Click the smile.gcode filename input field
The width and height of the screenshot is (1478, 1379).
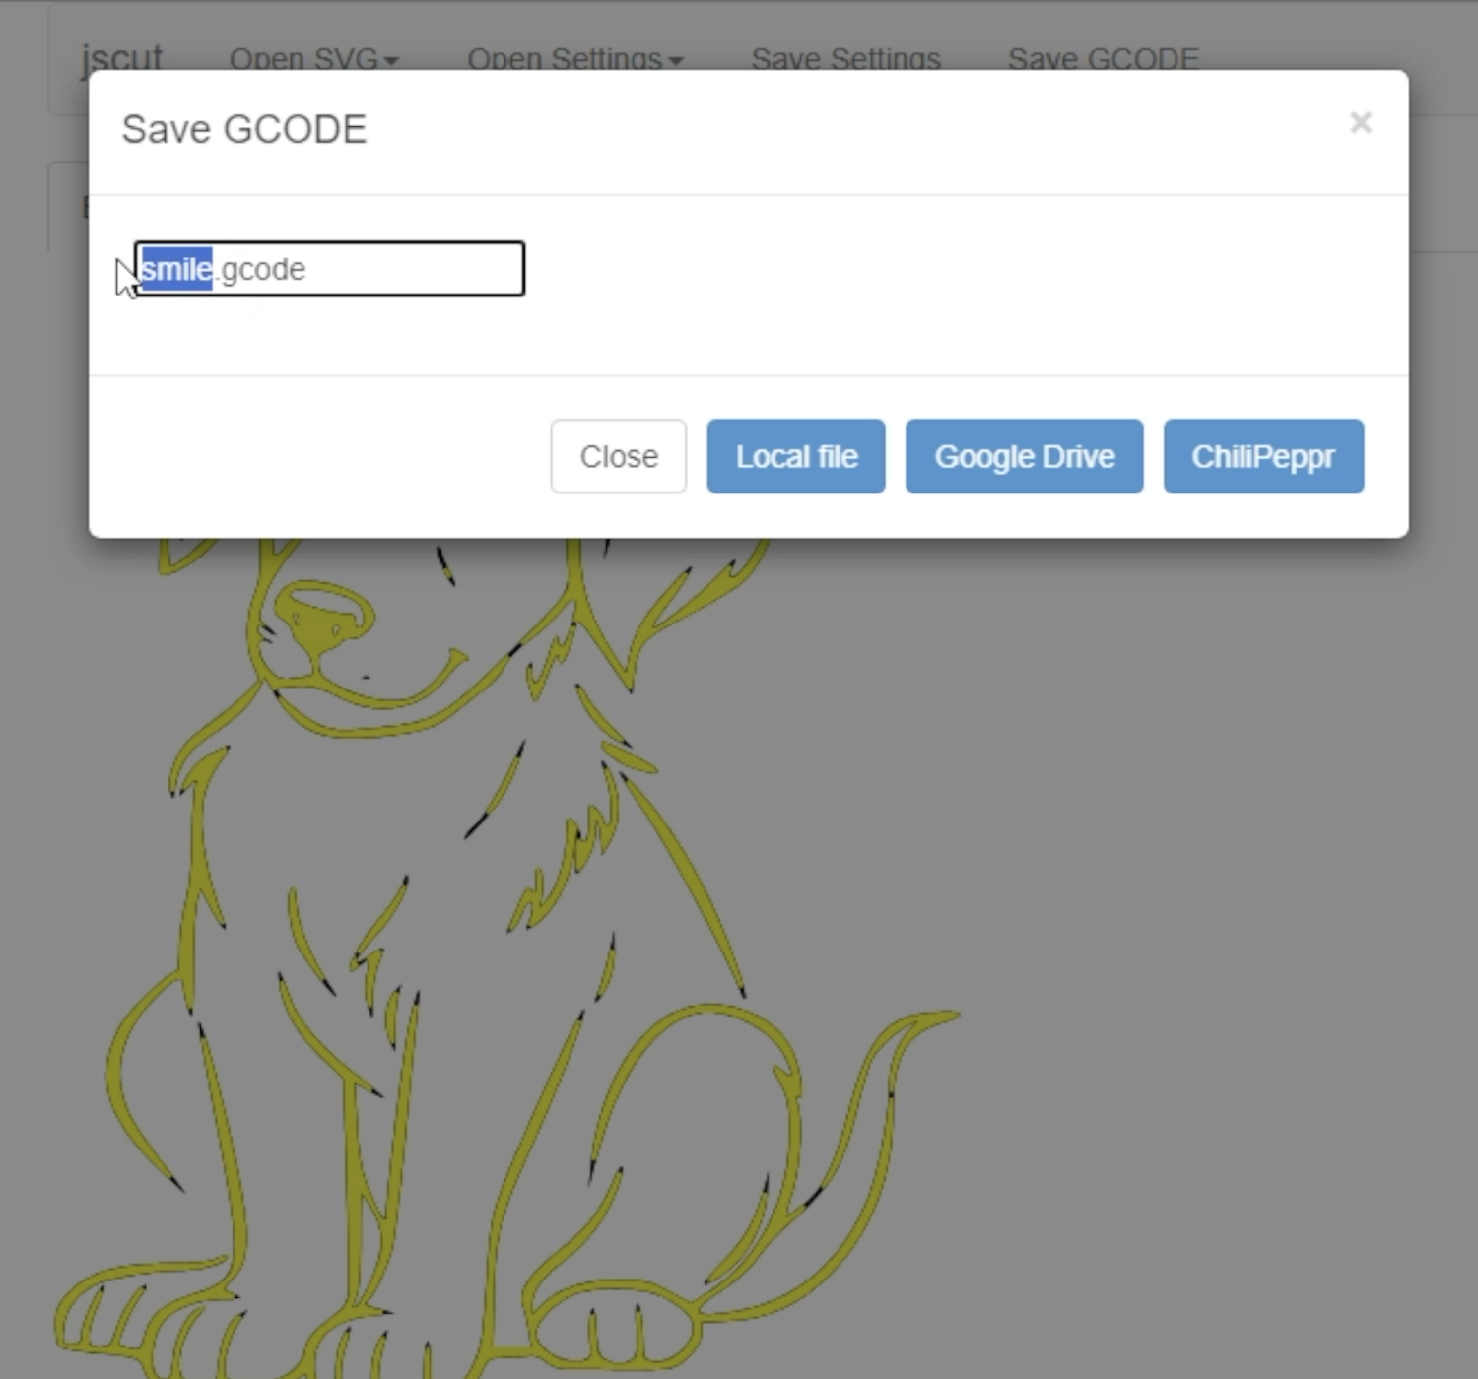(x=329, y=269)
